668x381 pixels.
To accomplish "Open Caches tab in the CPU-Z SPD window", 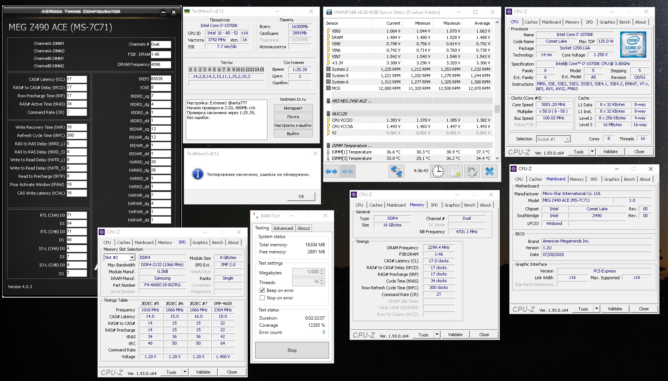I will pos(124,243).
